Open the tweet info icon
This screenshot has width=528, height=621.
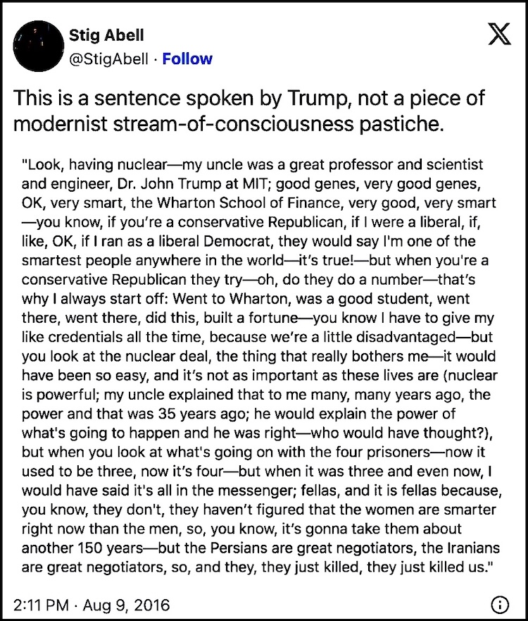pos(498,605)
